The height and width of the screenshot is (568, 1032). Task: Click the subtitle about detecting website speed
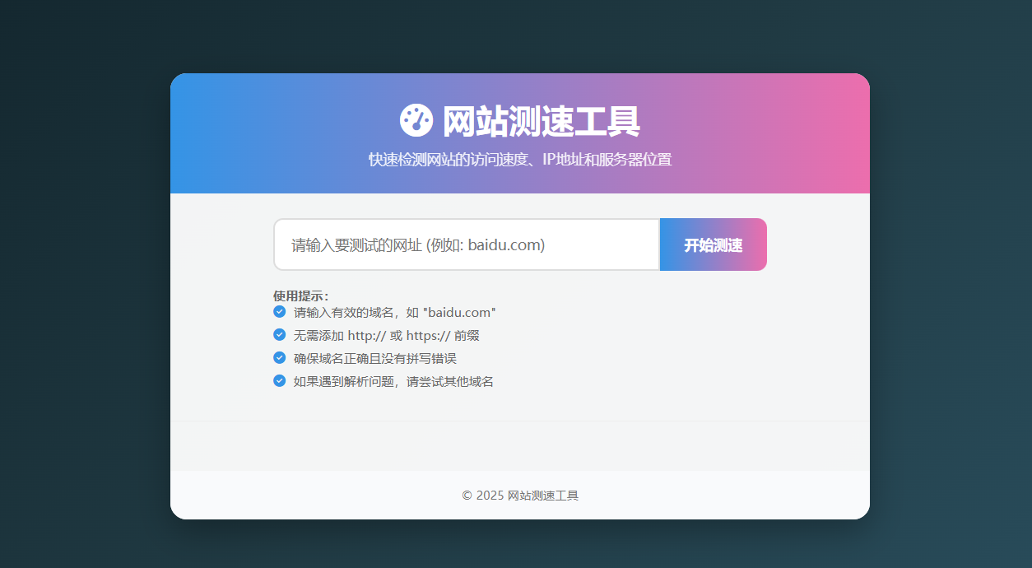[519, 159]
